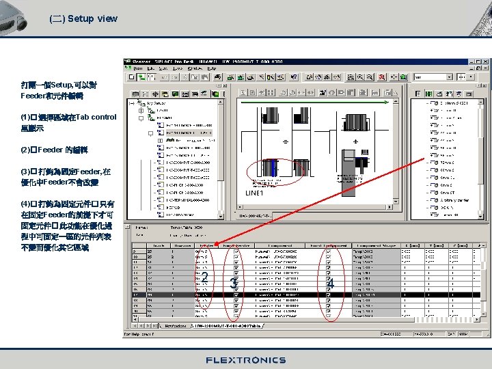Click the zoom-in magnifier icon
The height and width of the screenshot is (369, 492).
coord(361,77)
